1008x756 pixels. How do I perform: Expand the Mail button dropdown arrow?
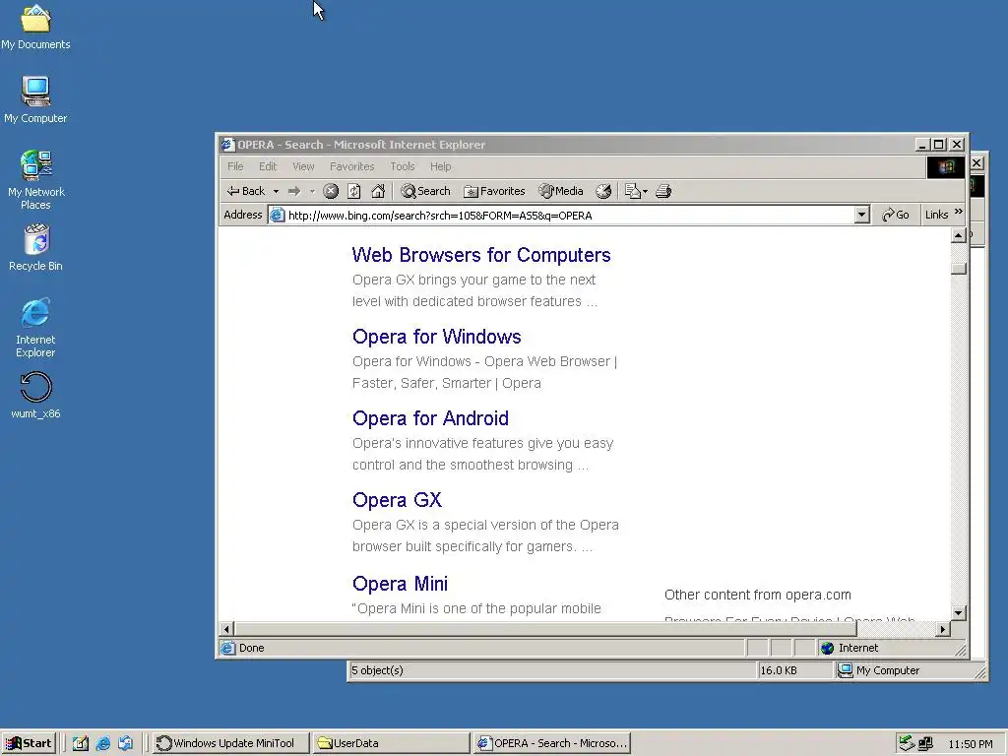pyautogui.click(x=646, y=191)
